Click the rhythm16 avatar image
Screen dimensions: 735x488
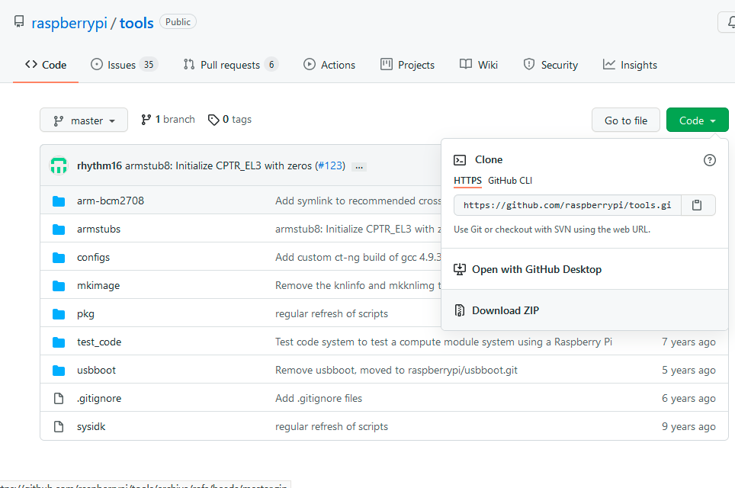(x=59, y=165)
